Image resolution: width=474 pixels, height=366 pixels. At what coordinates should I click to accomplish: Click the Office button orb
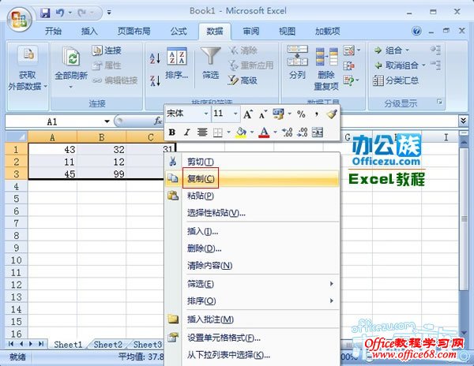(x=19, y=19)
